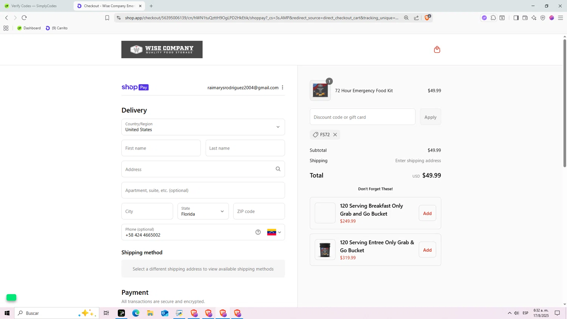This screenshot has width=567, height=319.
Task: Open the extensions puzzle icon
Action: coord(493,18)
